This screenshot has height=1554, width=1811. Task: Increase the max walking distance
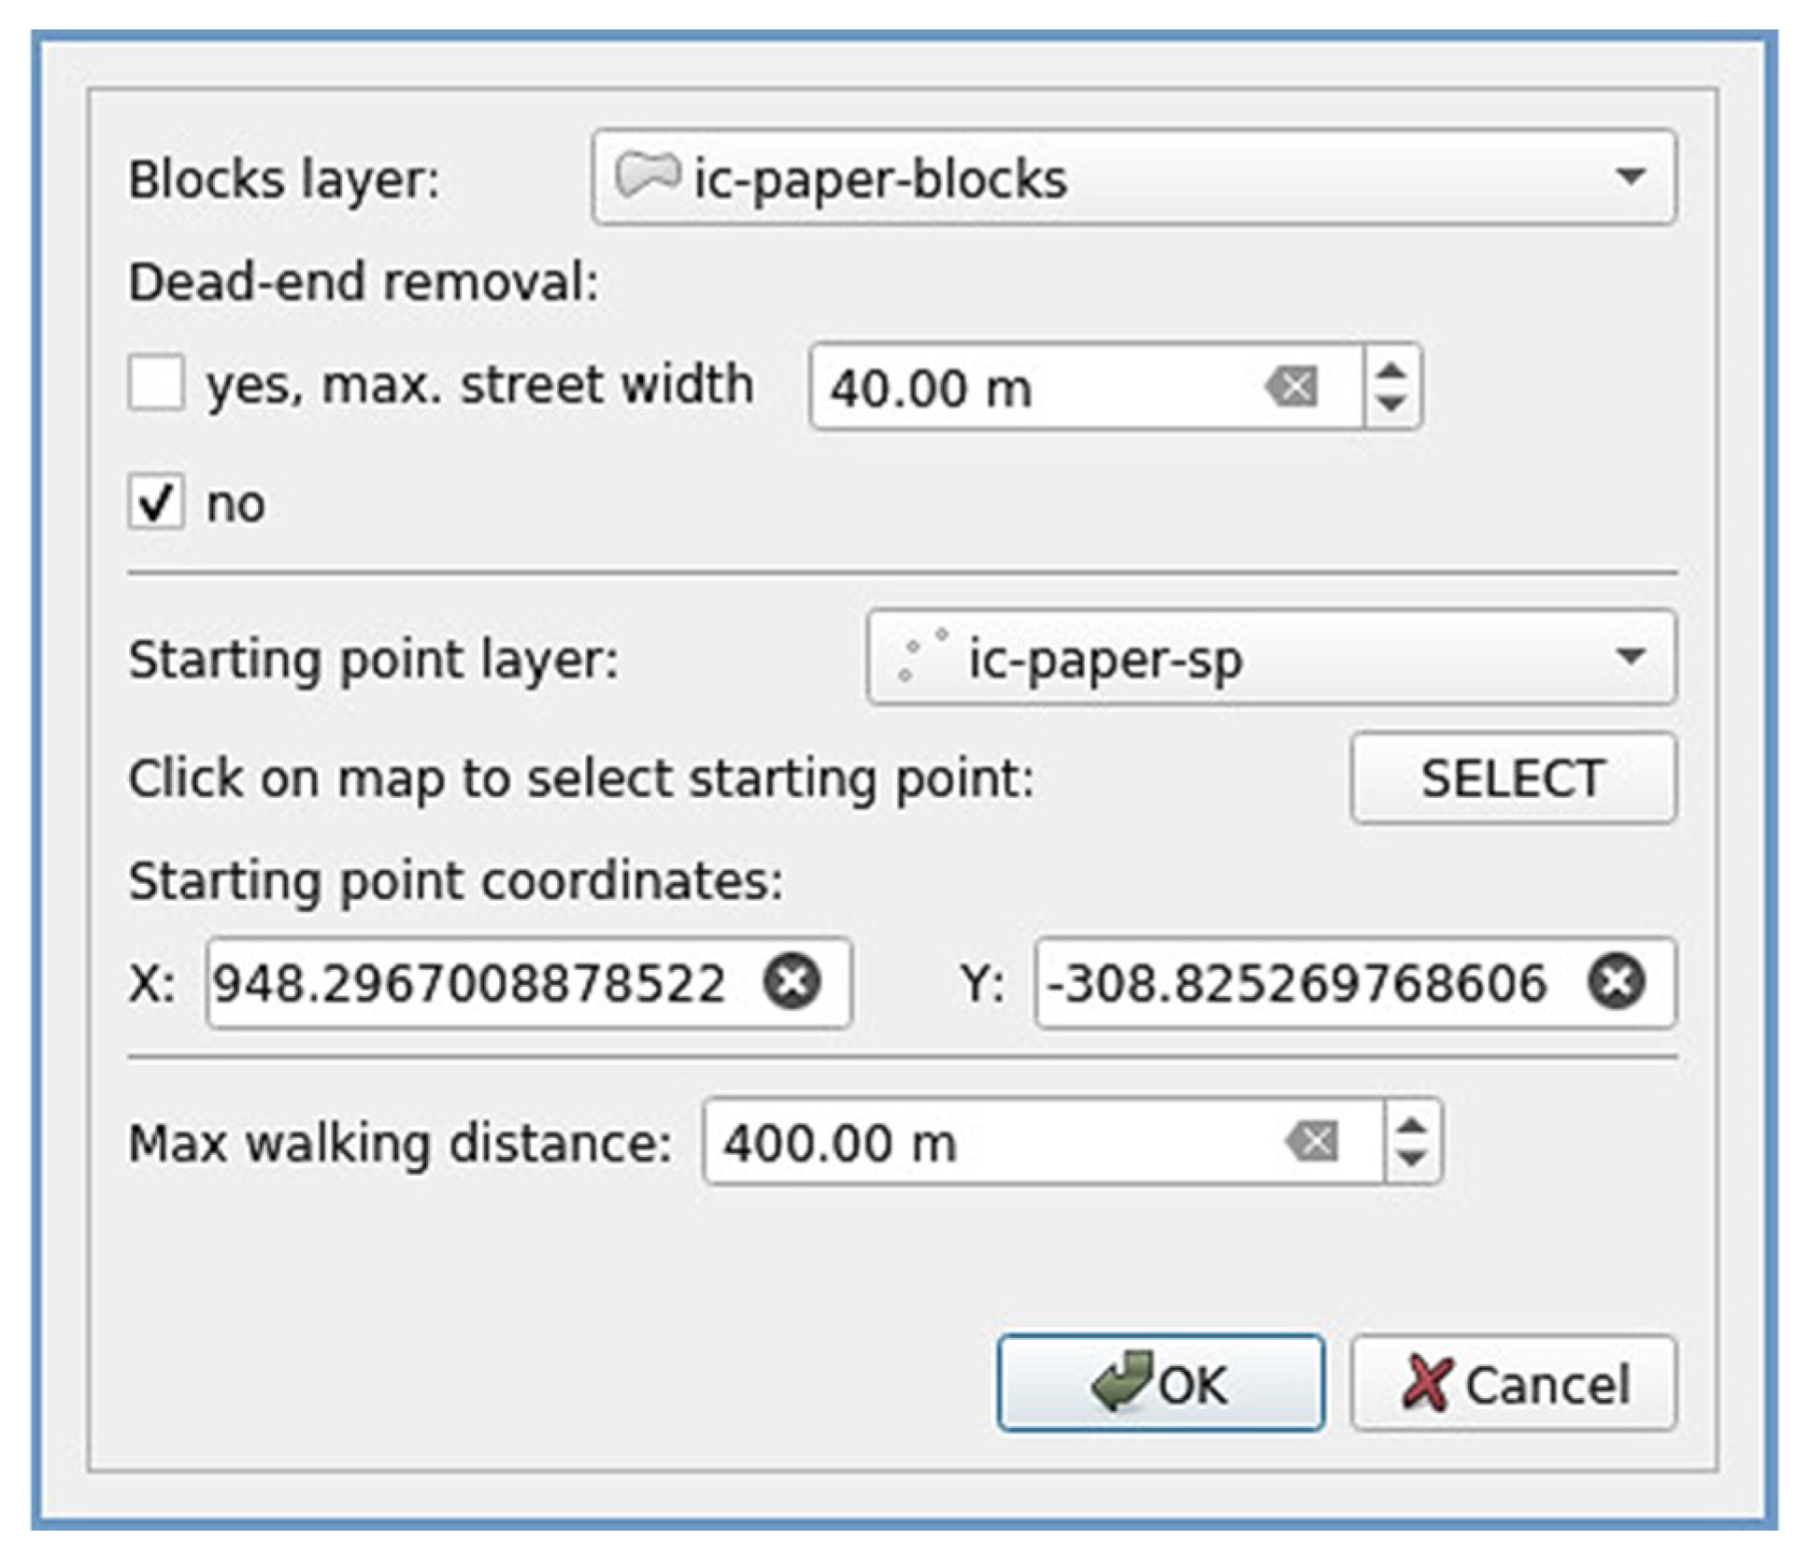[x=1411, y=1126]
